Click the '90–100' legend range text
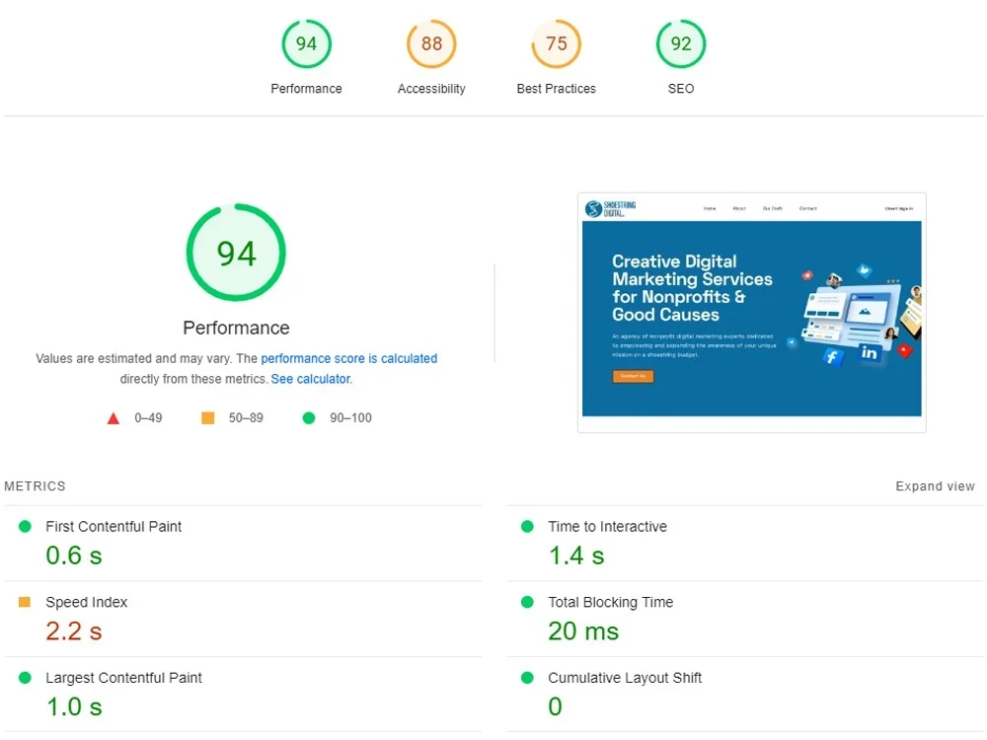The height and width of the screenshot is (740, 987). (x=350, y=417)
